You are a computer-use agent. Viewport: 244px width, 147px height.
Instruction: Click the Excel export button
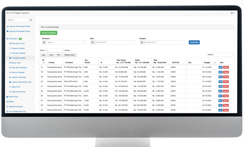pyautogui.click(x=51, y=55)
